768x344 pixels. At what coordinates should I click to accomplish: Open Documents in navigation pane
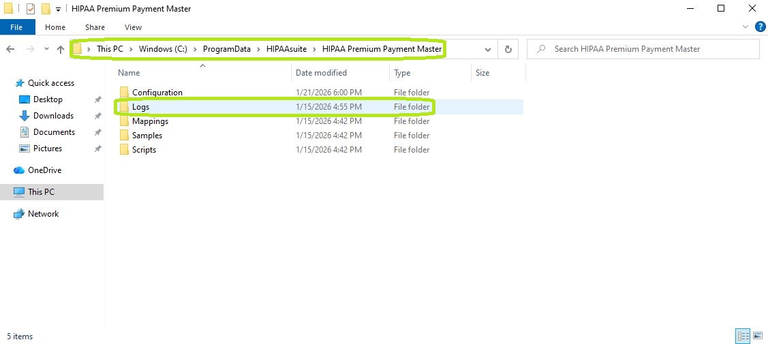54,132
